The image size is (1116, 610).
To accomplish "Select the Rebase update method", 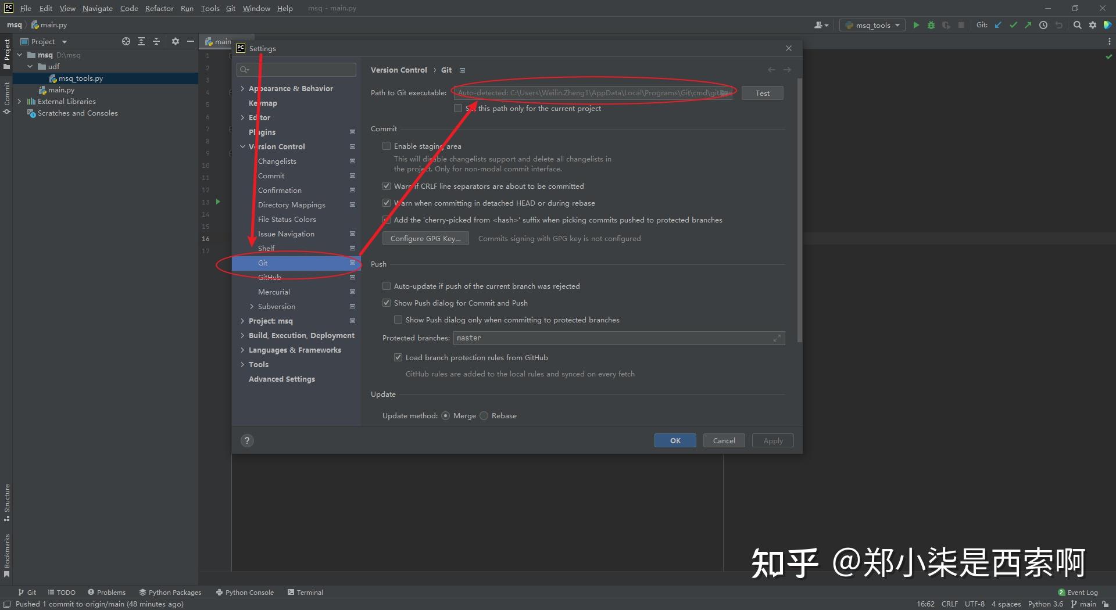I will click(484, 415).
